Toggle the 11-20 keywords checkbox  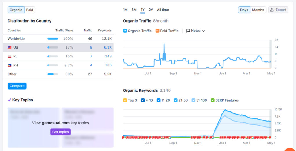pos(159,100)
